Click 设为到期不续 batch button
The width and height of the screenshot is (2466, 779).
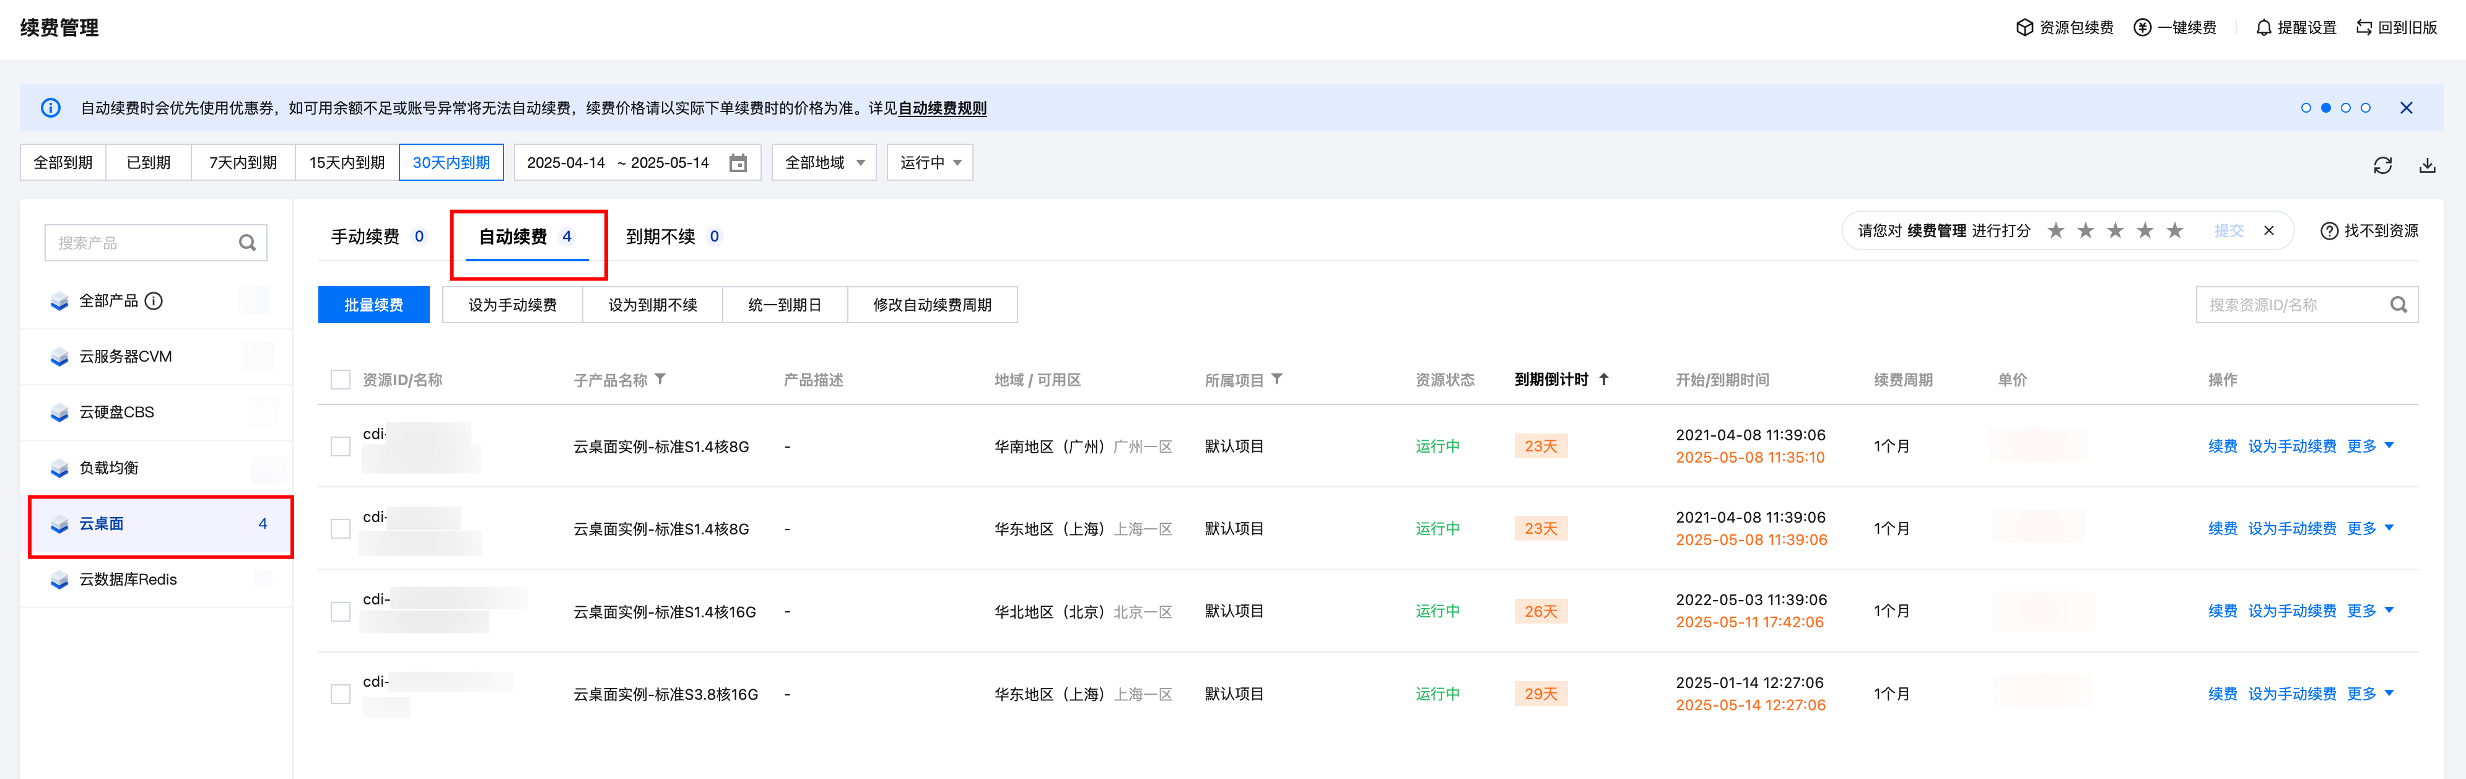pos(652,305)
